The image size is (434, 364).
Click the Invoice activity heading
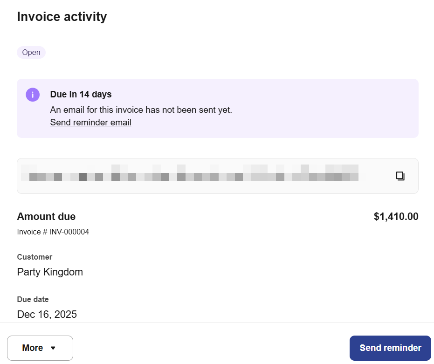coord(62,17)
